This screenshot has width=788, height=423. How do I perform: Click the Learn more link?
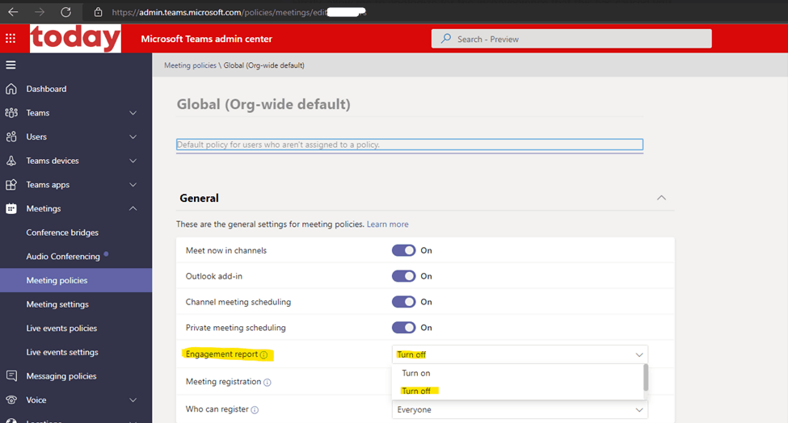(387, 224)
